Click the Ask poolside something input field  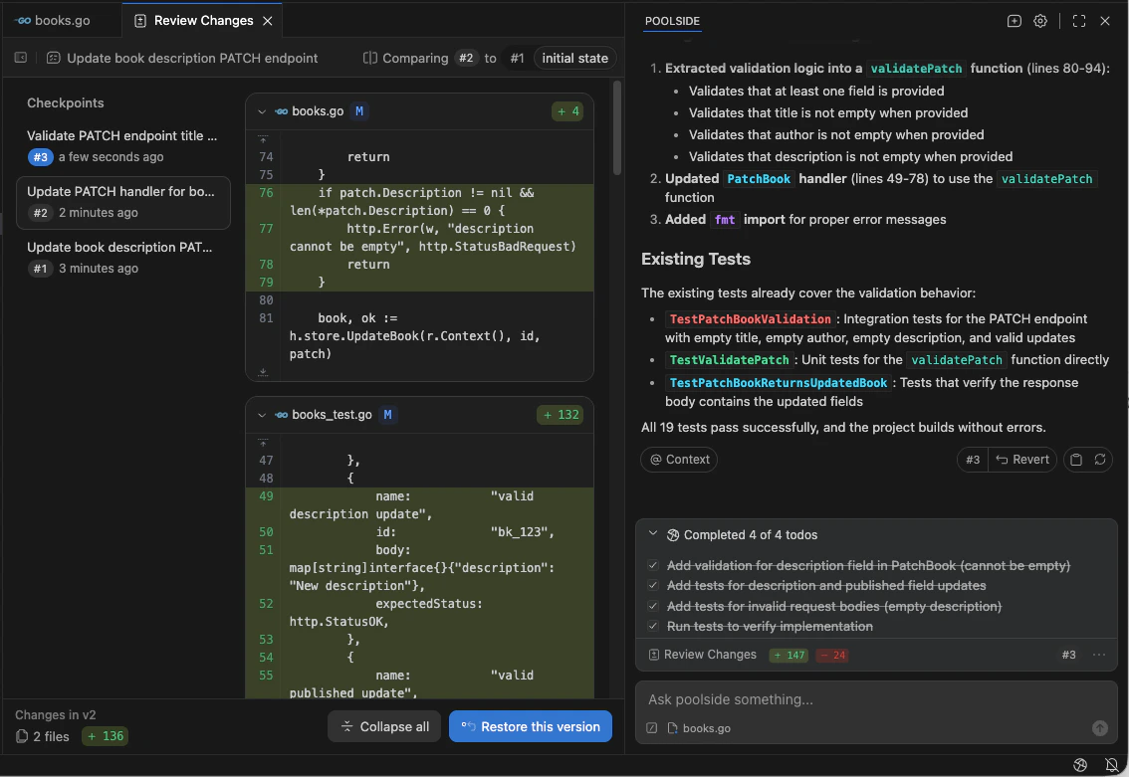(x=875, y=699)
